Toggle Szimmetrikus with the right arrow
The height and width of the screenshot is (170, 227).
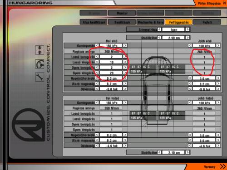pos(188,29)
